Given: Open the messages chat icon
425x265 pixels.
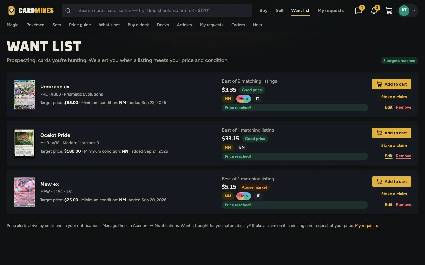Looking at the screenshot, I should tap(359, 11).
